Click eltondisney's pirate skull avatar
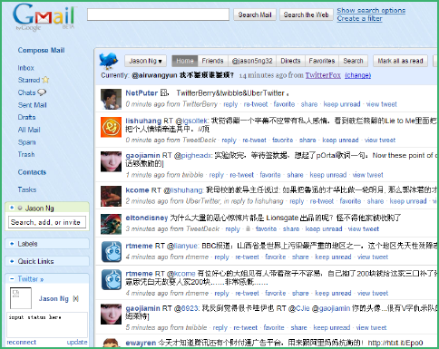 (111, 224)
